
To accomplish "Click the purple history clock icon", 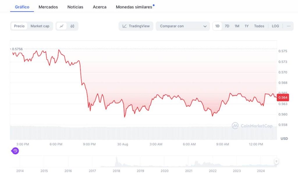I will click(15, 151).
